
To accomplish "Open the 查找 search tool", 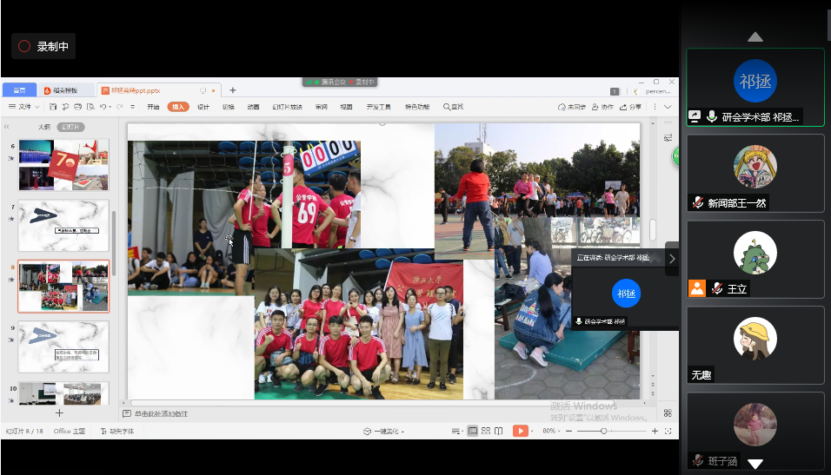I will [453, 107].
